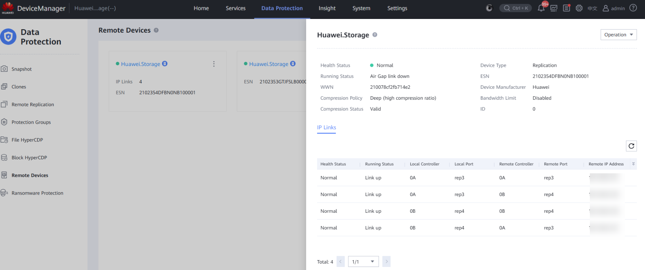645x270 pixels.
Task: Click help icon beside Remote Devices title
Action: click(x=156, y=30)
